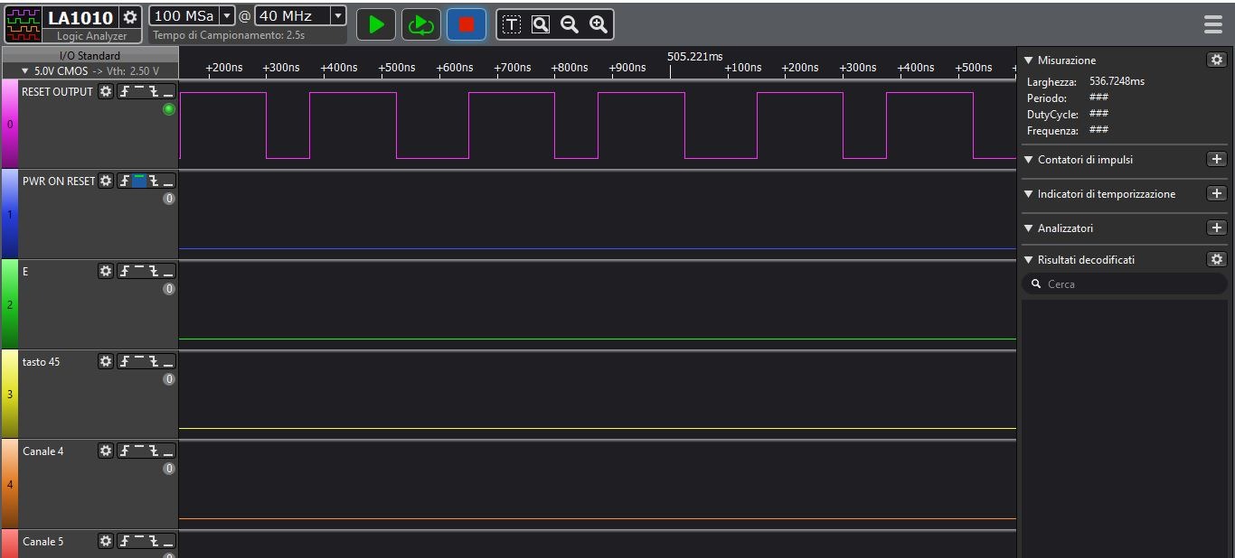
Task: Open the 40 MHz sample rate dropdown
Action: click(x=338, y=15)
